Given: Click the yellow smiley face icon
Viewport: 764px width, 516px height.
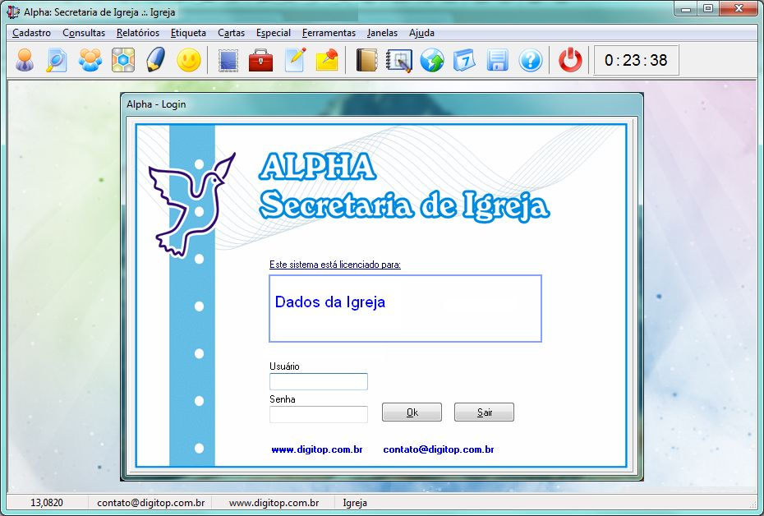Looking at the screenshot, I should [189, 61].
